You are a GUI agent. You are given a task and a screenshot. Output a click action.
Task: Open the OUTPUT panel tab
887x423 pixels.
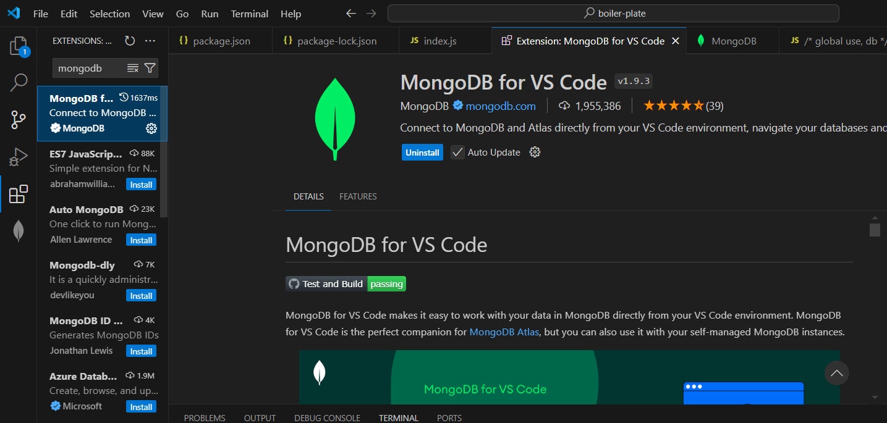[260, 418]
